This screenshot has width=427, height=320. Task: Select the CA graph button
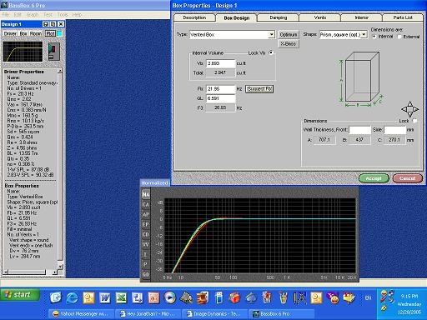(146, 205)
